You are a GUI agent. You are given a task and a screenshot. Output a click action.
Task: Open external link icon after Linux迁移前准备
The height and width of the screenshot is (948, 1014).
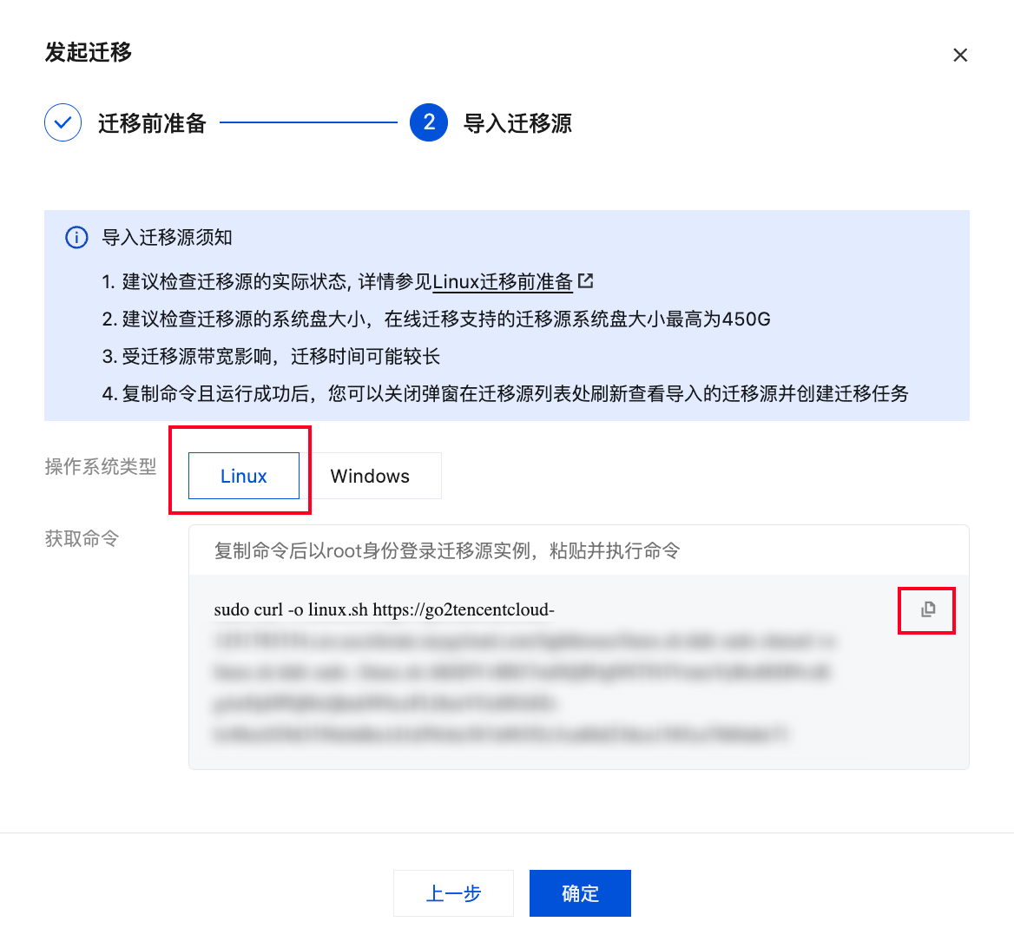tap(585, 280)
